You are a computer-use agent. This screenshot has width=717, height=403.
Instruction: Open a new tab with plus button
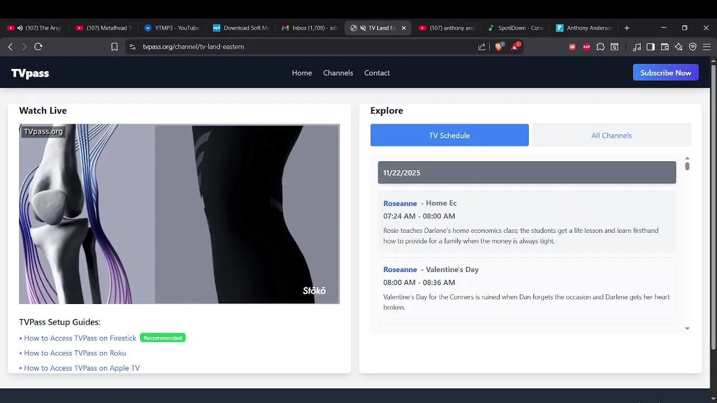coord(627,28)
